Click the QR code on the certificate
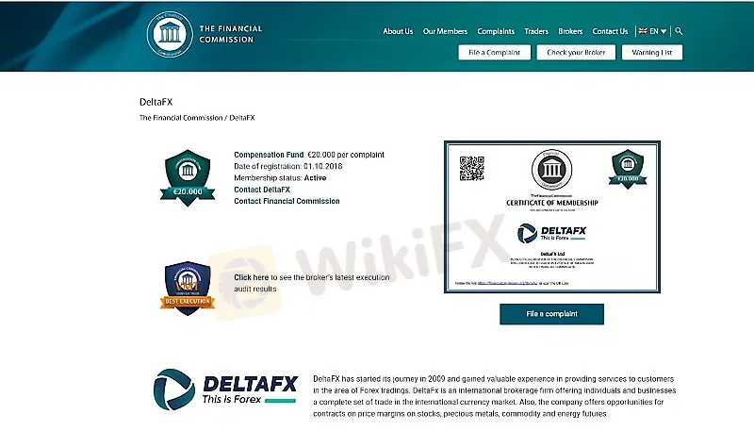 [472, 169]
